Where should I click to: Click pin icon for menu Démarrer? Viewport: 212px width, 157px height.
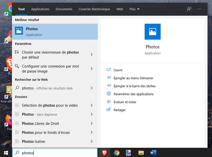point(109,77)
